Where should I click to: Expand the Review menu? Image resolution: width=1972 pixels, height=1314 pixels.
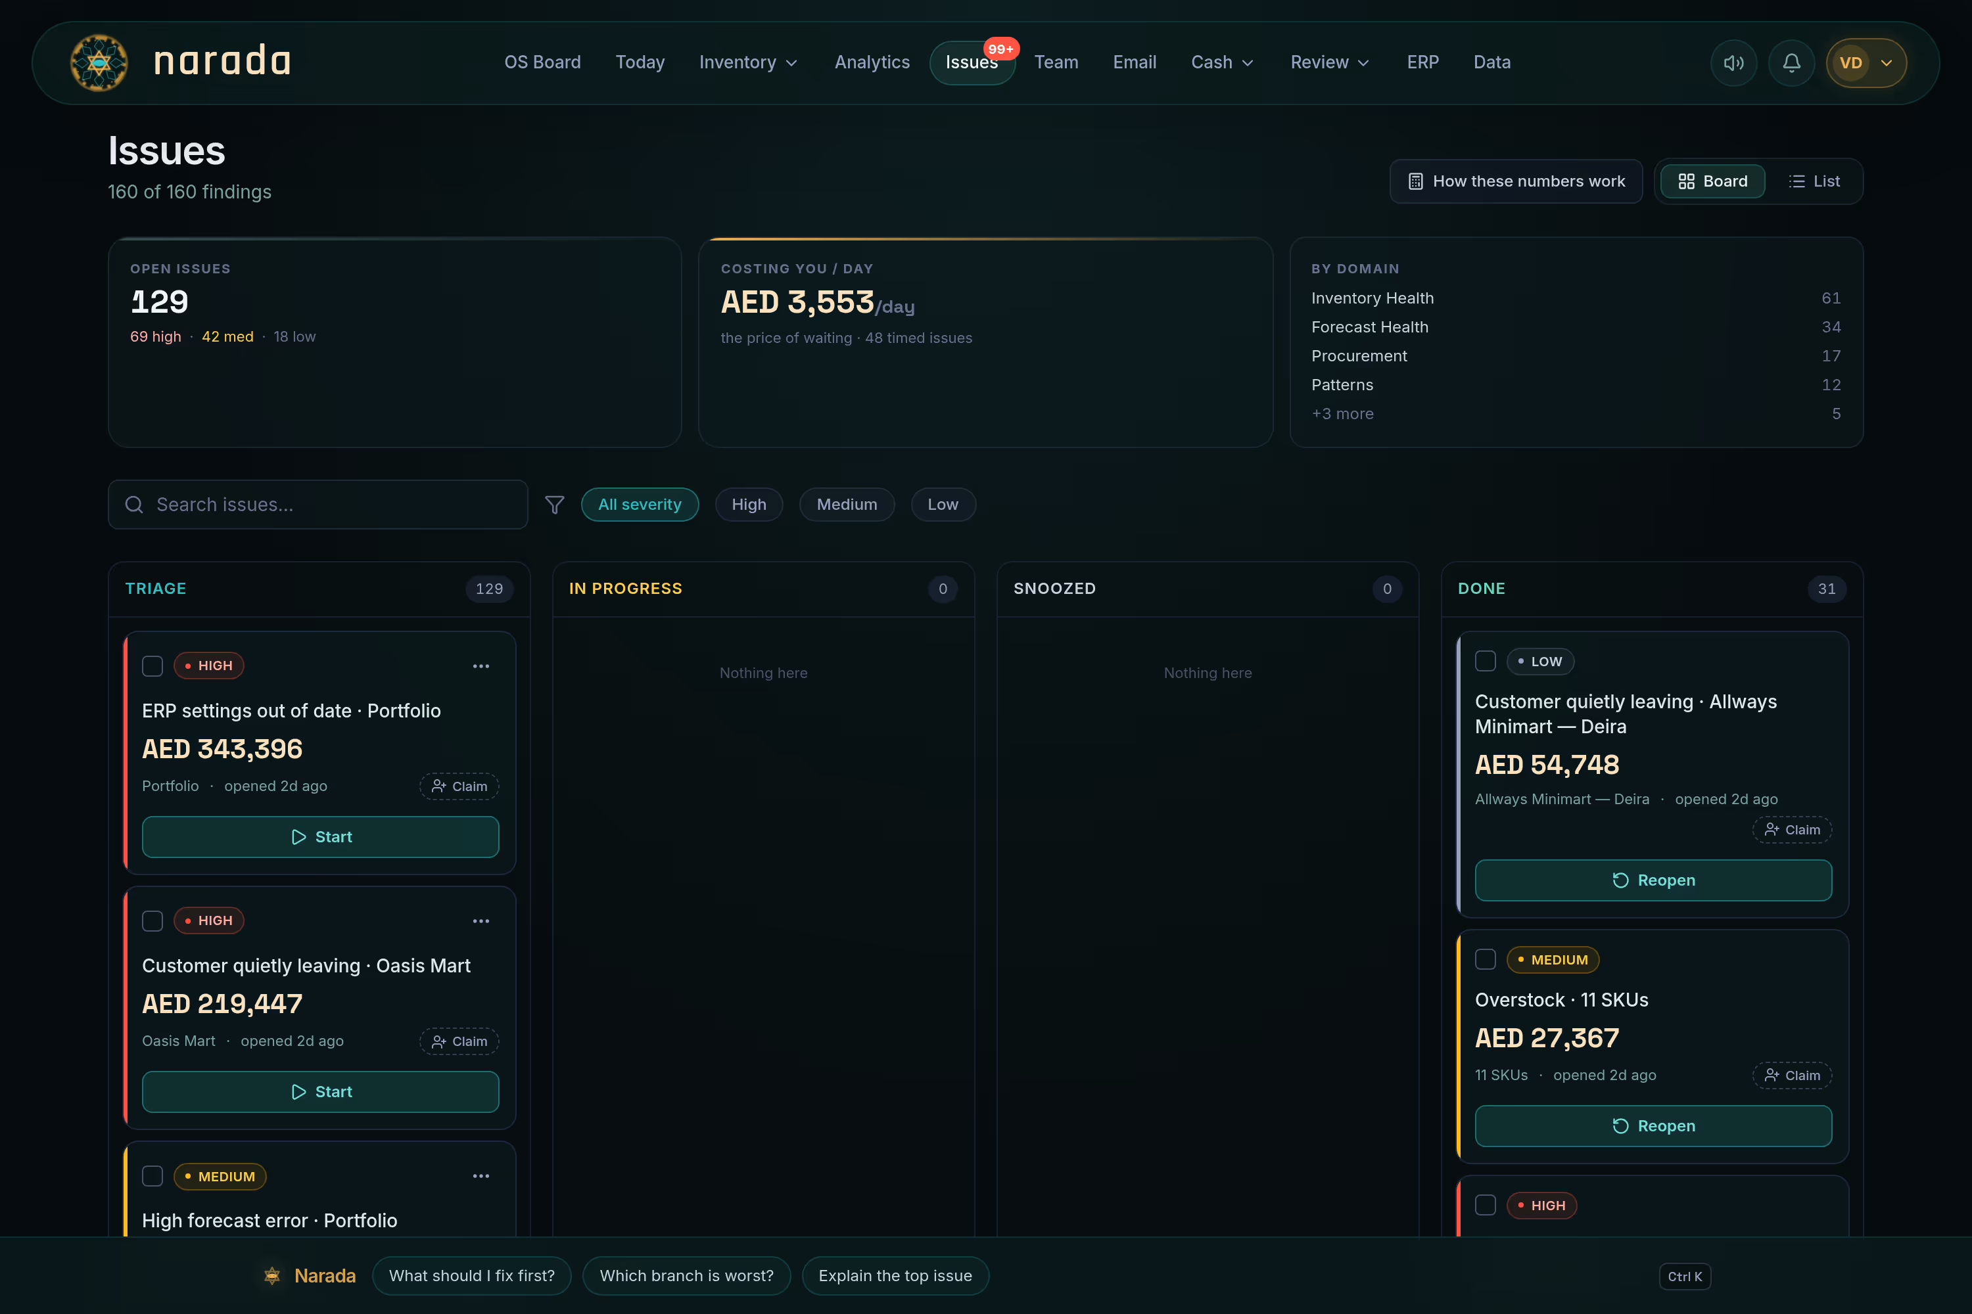[1329, 63]
